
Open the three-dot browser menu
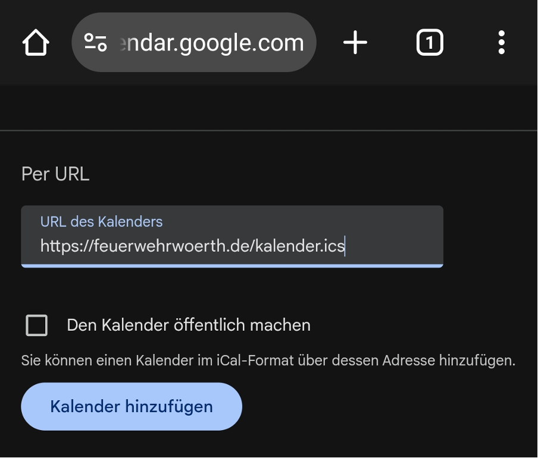pos(501,42)
